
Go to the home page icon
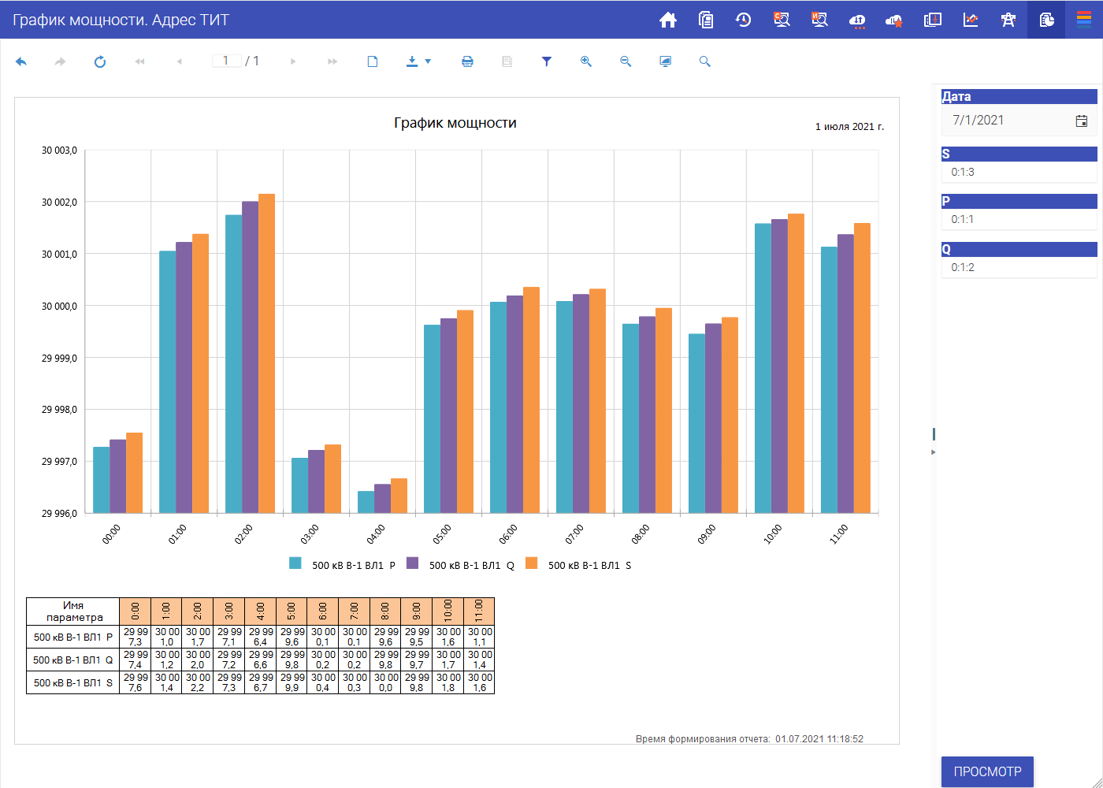coord(668,20)
